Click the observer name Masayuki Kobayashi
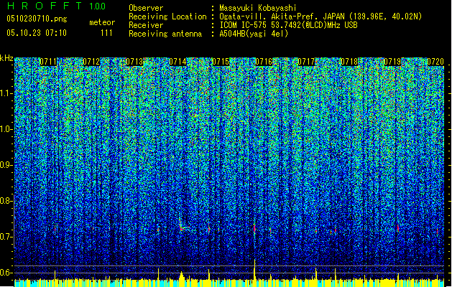The height and width of the screenshot is (287, 452). pyautogui.click(x=258, y=8)
